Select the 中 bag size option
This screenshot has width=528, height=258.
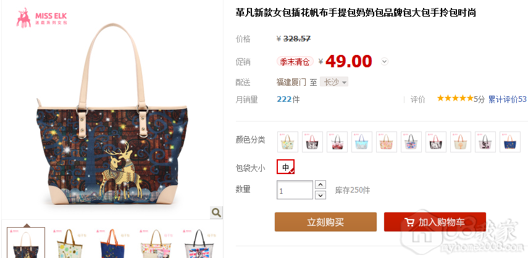tap(285, 167)
